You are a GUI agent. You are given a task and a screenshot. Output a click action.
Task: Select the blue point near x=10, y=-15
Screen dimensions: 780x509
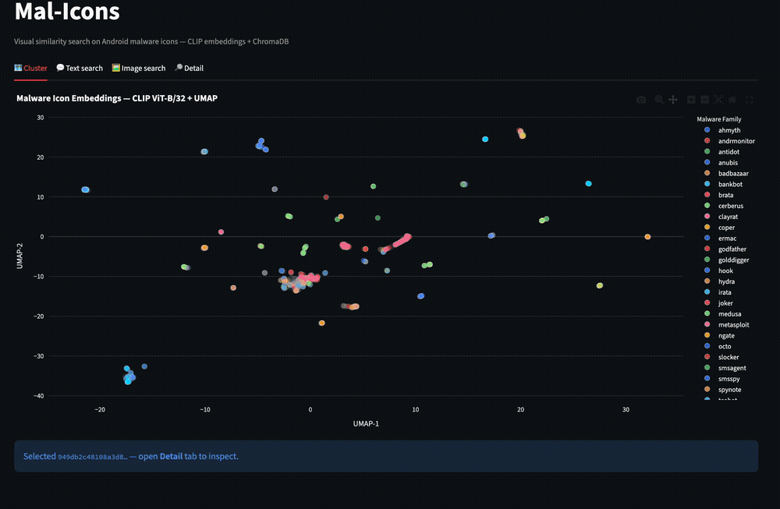pyautogui.click(x=421, y=296)
